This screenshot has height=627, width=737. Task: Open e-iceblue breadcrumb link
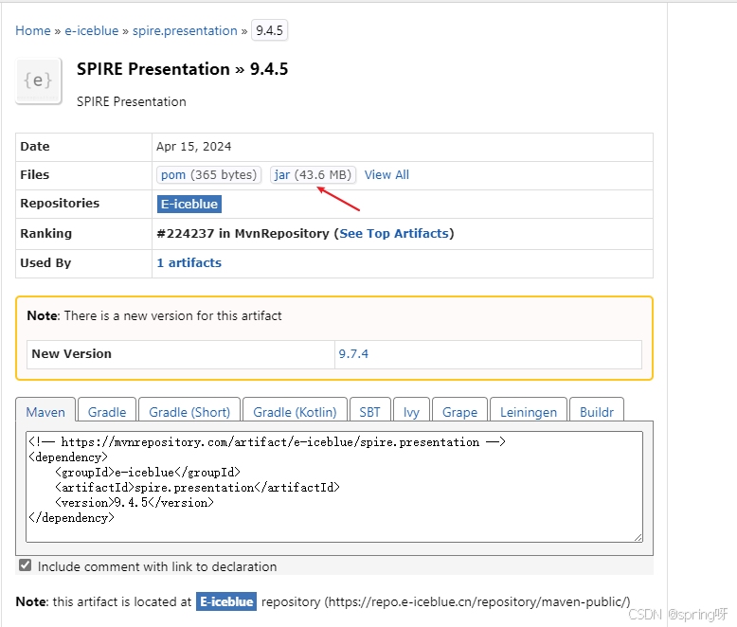92,30
